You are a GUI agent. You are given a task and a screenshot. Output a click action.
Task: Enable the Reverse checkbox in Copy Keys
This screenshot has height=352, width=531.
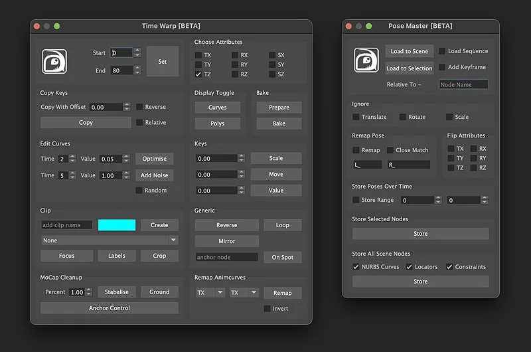point(139,107)
